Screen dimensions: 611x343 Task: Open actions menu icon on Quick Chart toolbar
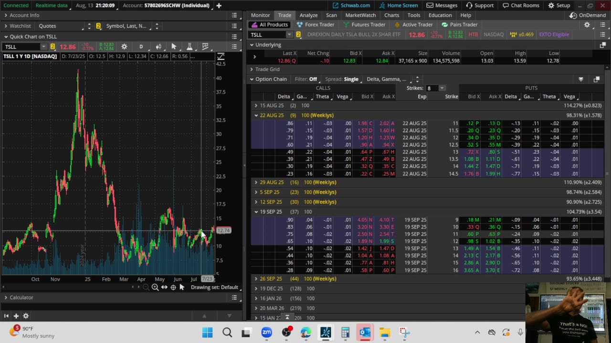[x=234, y=47]
